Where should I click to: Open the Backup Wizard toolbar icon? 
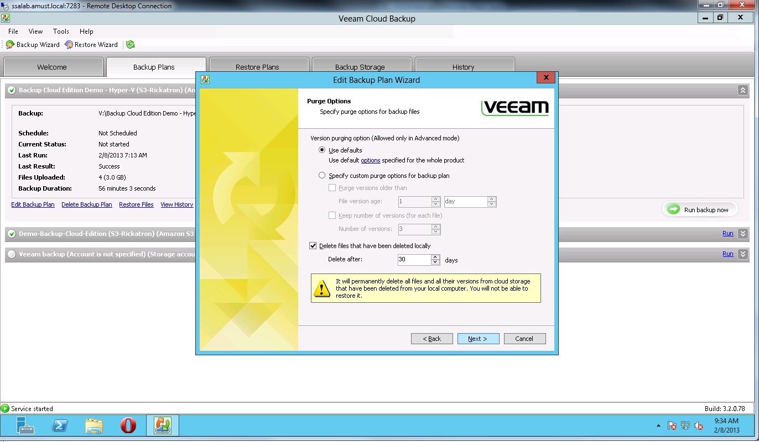(x=11, y=45)
